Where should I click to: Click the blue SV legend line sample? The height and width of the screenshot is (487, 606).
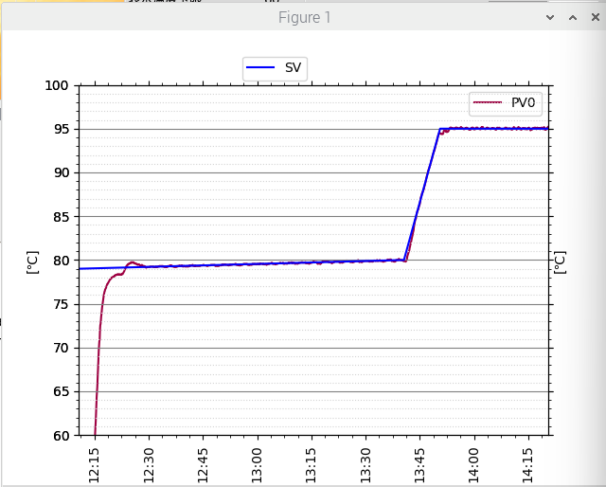click(x=260, y=68)
